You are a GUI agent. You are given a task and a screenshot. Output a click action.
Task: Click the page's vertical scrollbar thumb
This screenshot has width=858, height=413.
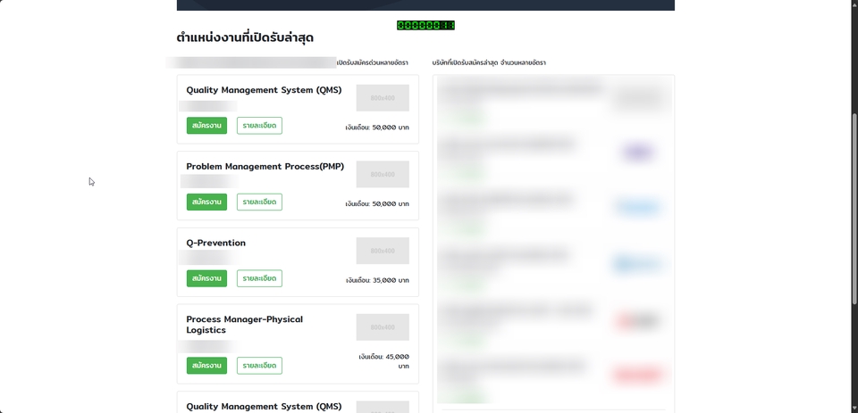[854, 209]
